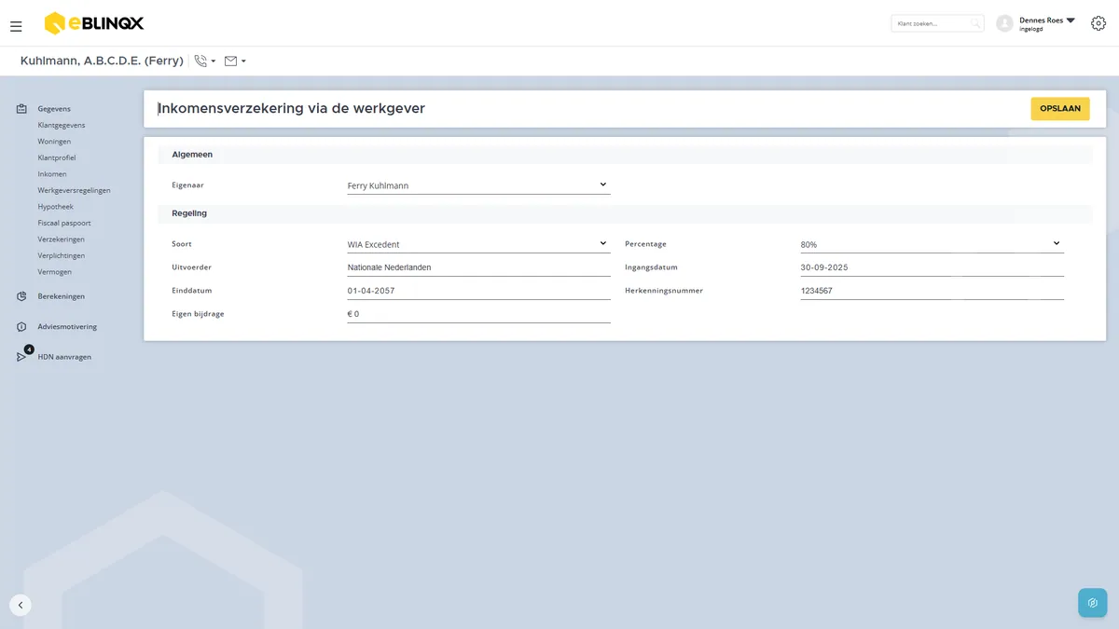Click the Regeling section header
1119x629 pixels.
[625, 213]
